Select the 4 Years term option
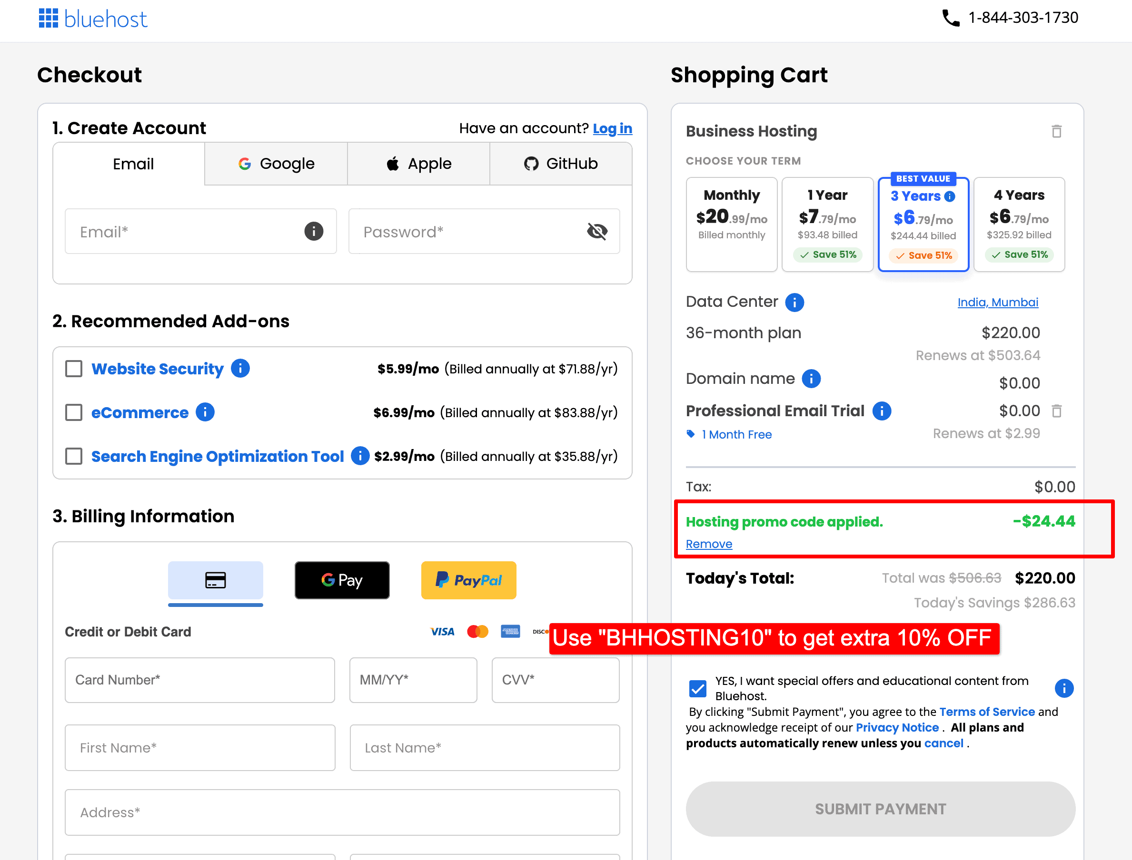The width and height of the screenshot is (1132, 860). [x=1019, y=224]
